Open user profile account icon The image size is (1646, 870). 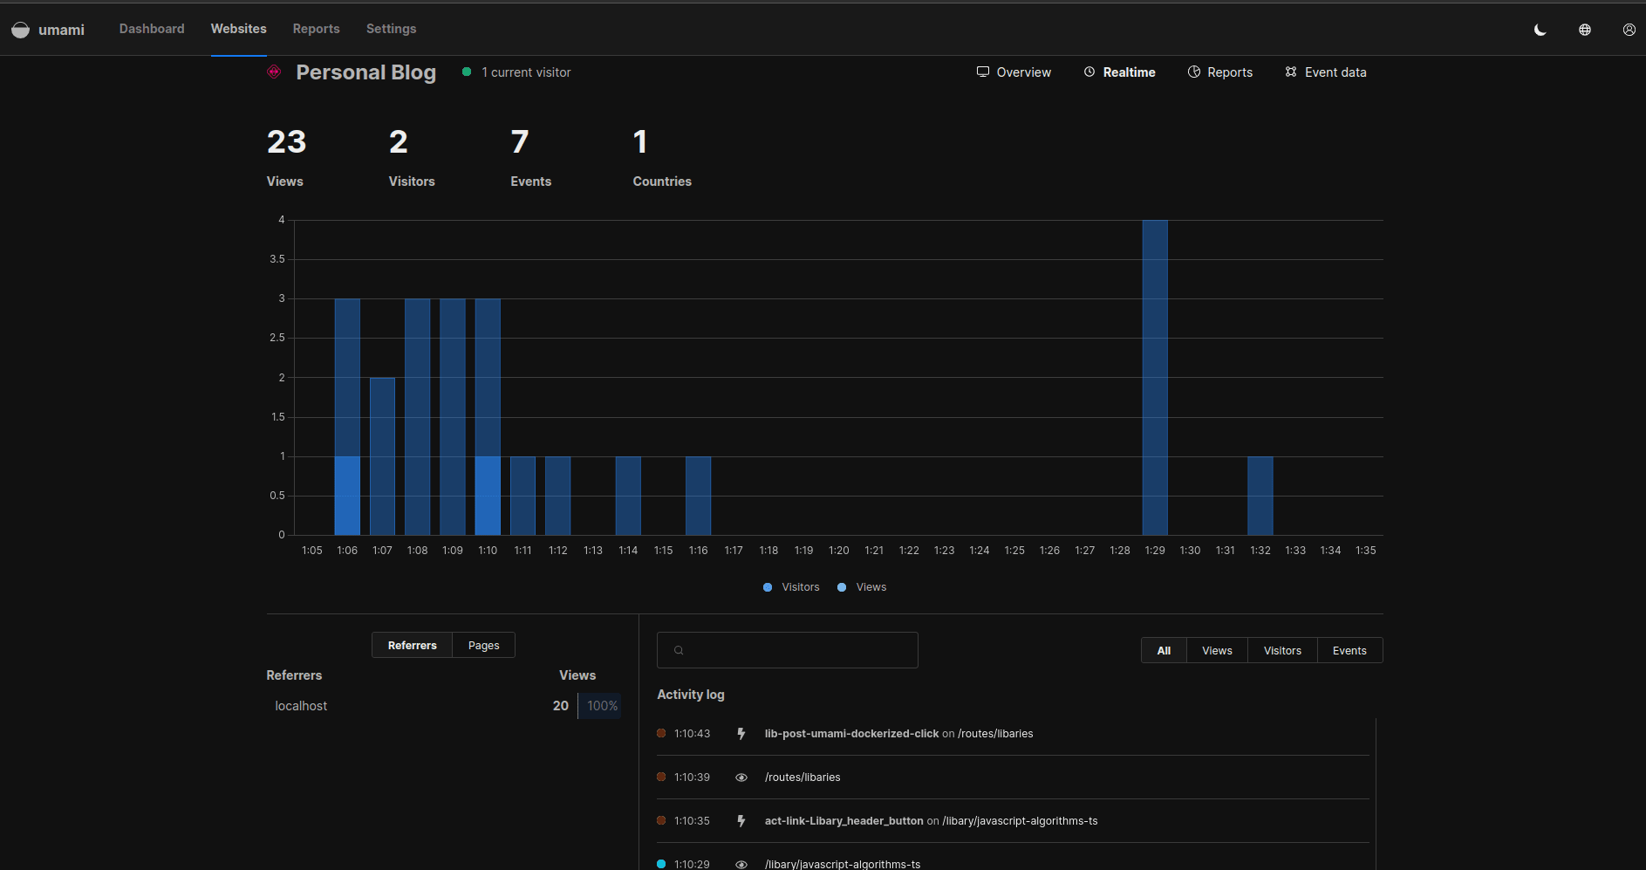tap(1629, 30)
